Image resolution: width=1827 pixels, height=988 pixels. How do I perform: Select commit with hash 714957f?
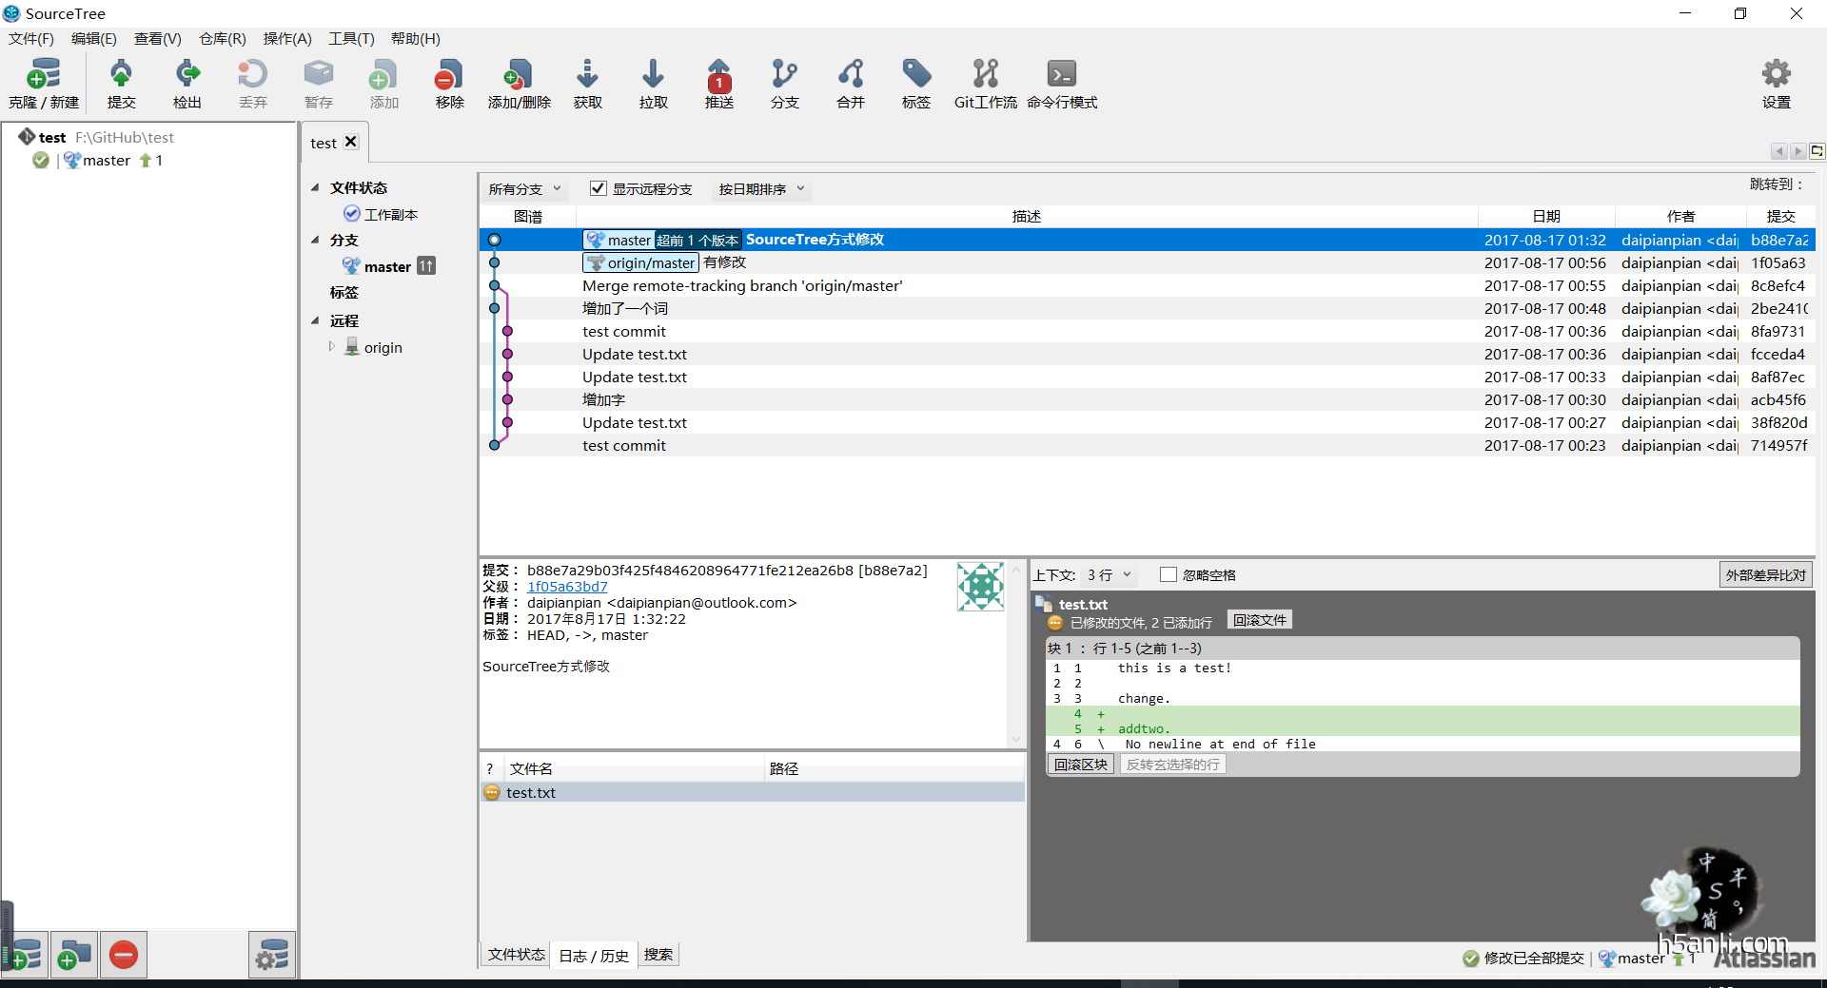(1147, 445)
